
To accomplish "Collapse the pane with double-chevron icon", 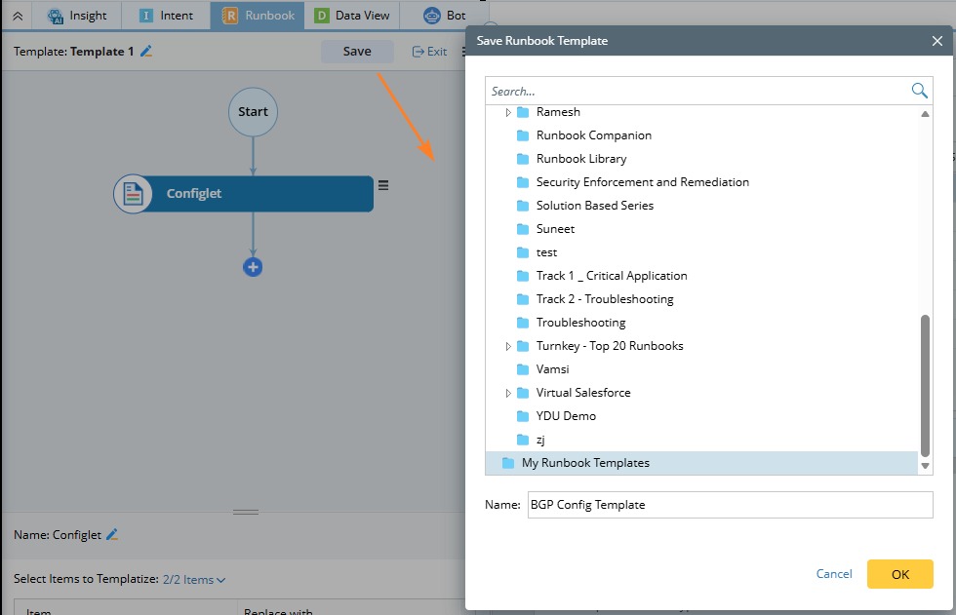I will 18,16.
